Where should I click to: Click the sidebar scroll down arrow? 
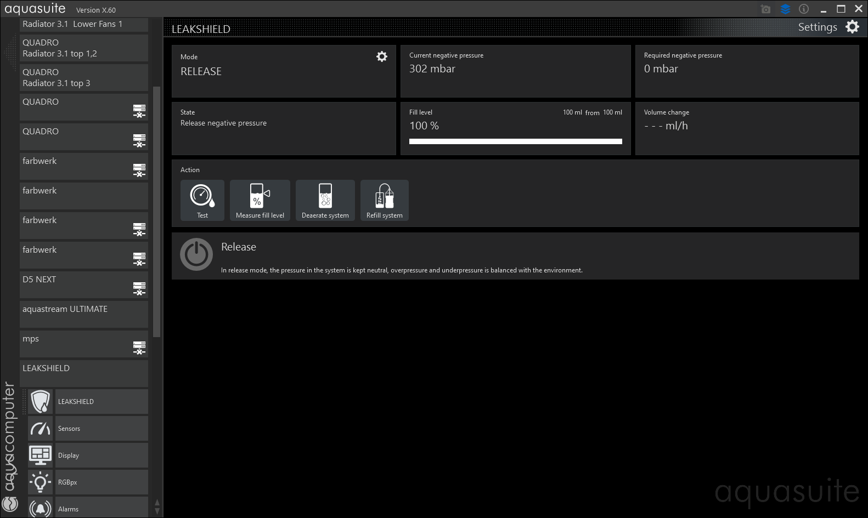point(157,511)
